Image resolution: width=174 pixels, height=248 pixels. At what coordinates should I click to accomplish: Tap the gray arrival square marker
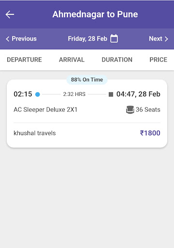[111, 94]
